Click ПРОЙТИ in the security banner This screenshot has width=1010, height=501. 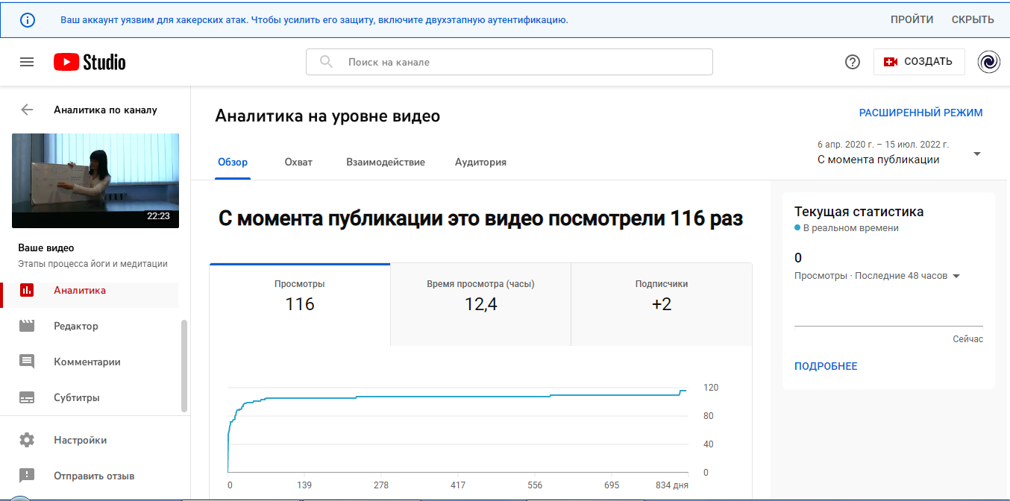(912, 19)
